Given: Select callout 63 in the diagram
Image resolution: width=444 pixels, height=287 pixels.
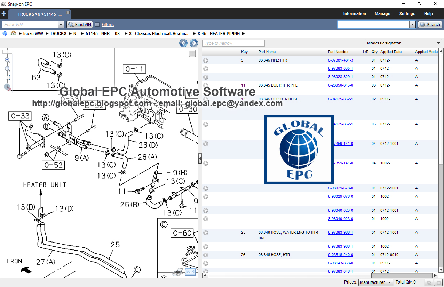Looking at the screenshot, I should [36, 77].
